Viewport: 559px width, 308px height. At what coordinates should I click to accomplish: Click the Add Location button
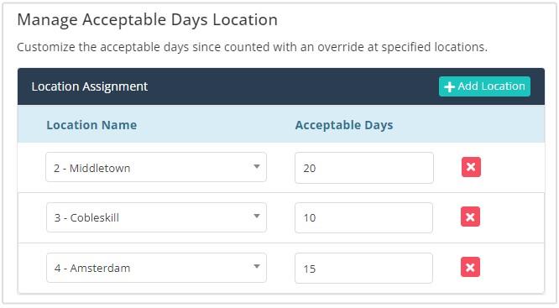point(484,86)
